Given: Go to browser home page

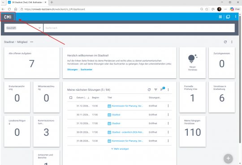Looking at the screenshot, I should 16,9.
